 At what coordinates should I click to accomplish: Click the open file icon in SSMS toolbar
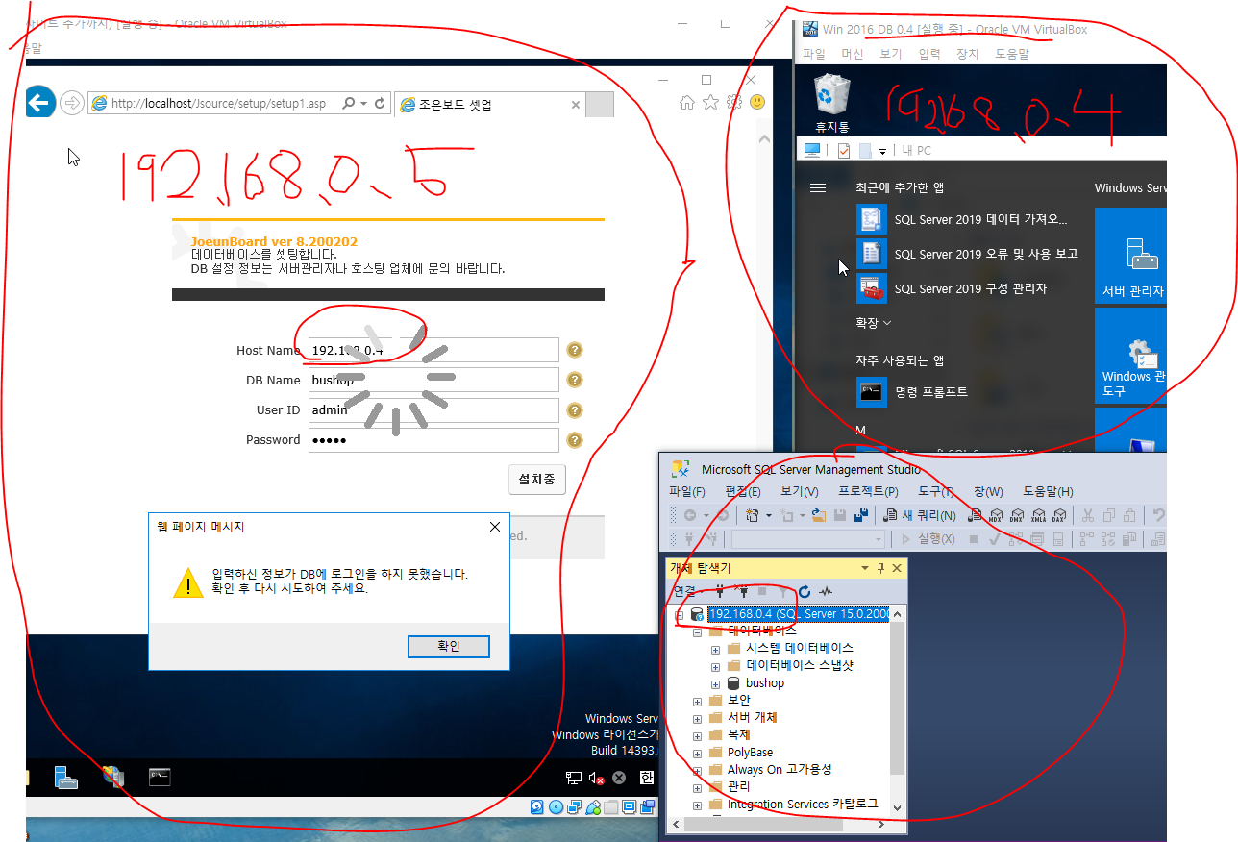coord(819,515)
